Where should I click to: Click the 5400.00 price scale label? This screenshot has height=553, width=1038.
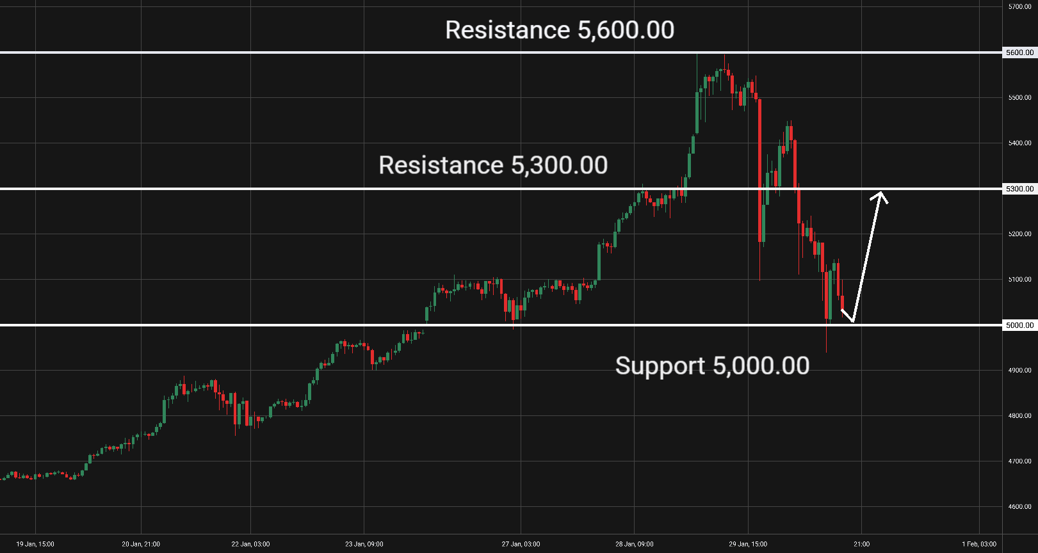pos(1019,143)
